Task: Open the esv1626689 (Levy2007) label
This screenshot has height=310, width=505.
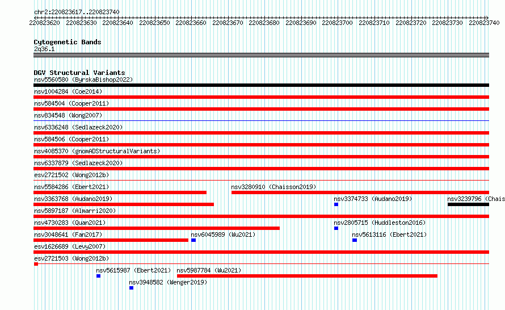Action: (x=70, y=246)
